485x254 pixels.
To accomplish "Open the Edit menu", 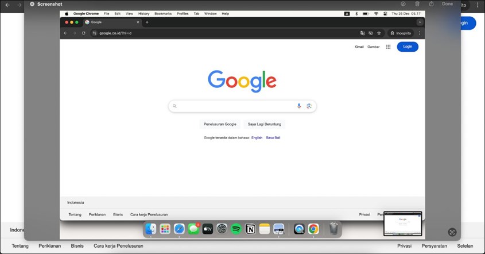I will pyautogui.click(x=118, y=14).
